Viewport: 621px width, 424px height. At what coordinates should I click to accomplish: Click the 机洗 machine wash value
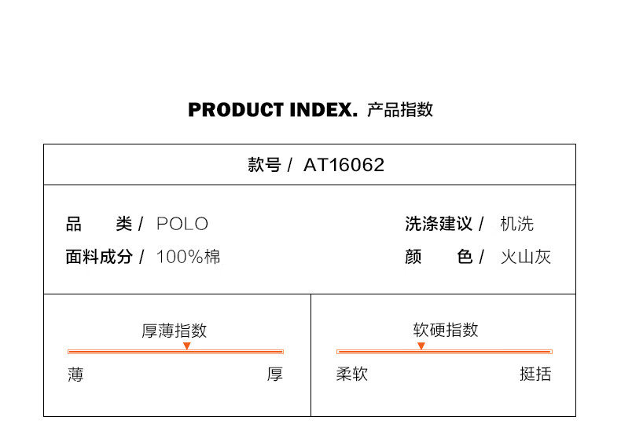point(516,224)
